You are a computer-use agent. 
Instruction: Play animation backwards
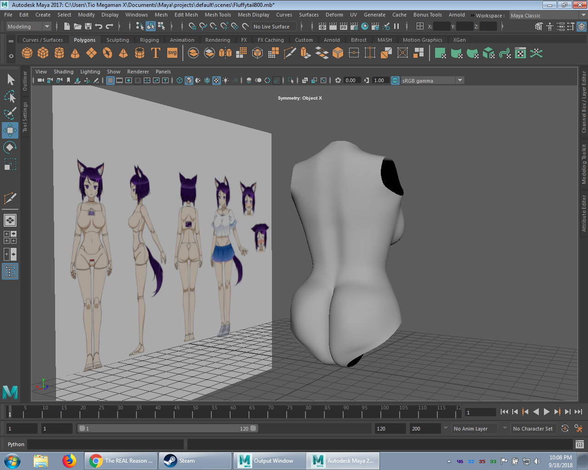tap(536, 412)
